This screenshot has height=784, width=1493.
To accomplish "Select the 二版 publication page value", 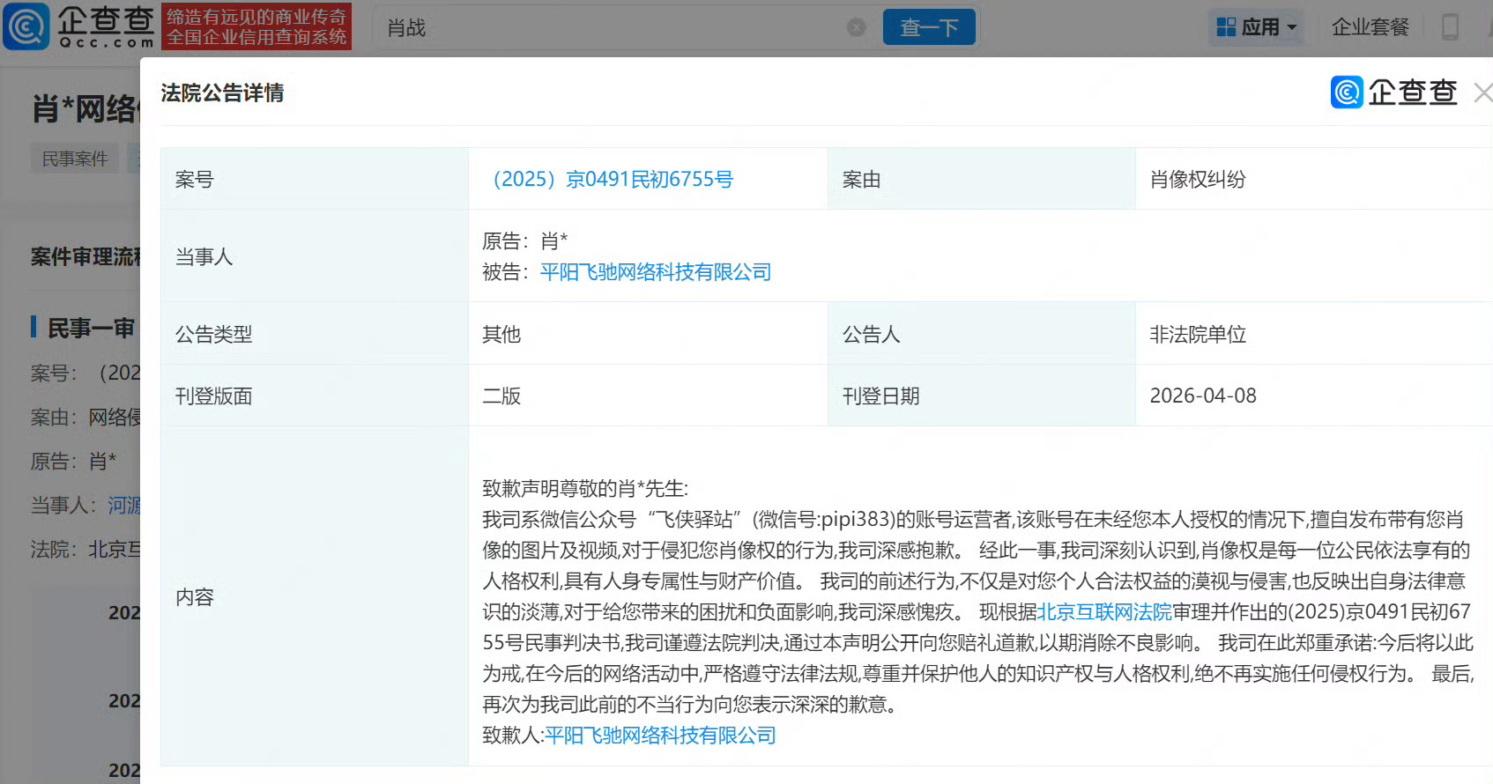I will click(501, 396).
